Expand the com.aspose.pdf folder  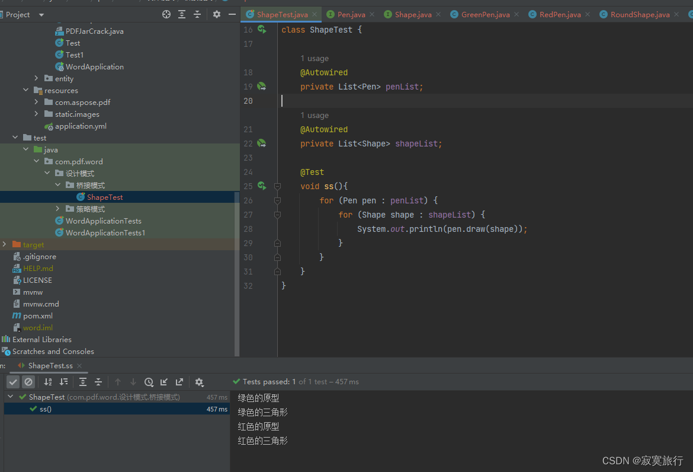tap(36, 102)
